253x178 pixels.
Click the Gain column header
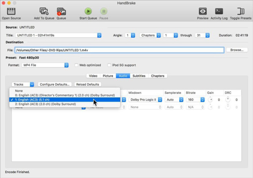(x=210, y=93)
